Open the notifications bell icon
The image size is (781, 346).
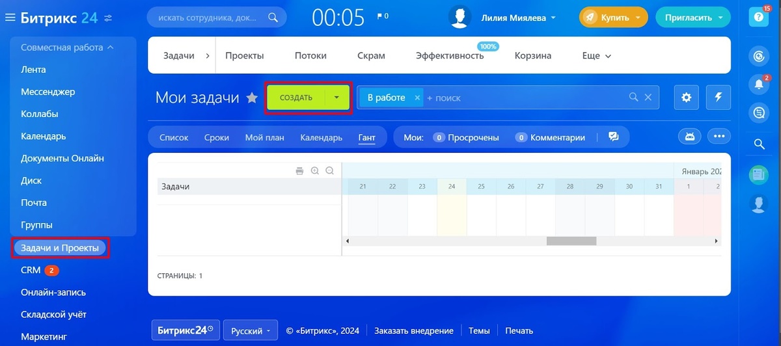tap(758, 85)
